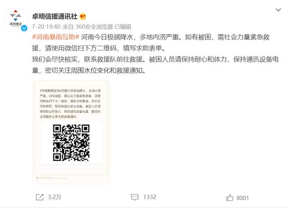Open the attached QR code image thumbnail
Image resolution: width=288 pixels, height=208 pixels.
click(x=71, y=132)
